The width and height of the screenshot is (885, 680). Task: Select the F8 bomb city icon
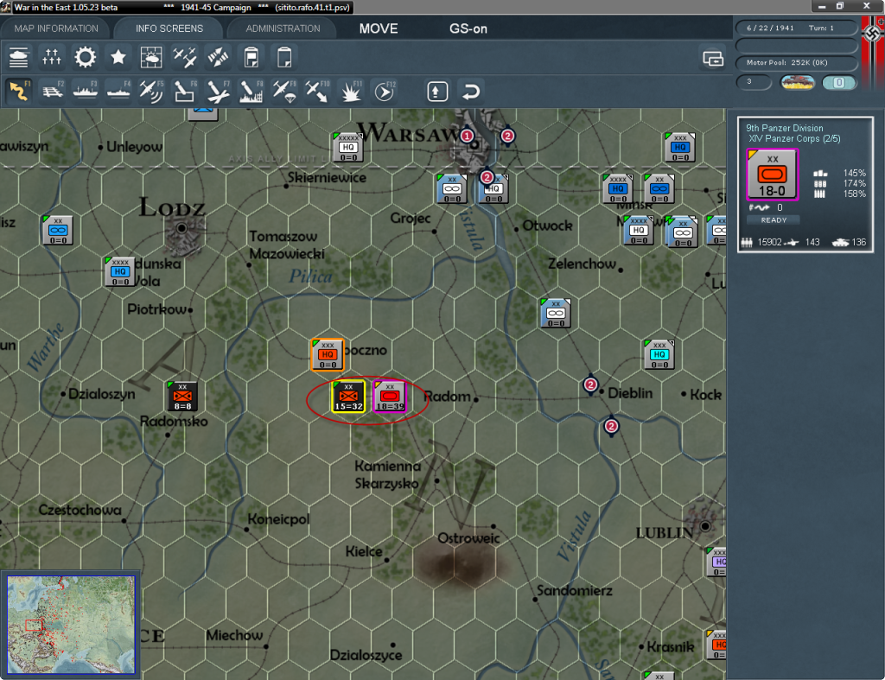(x=251, y=91)
